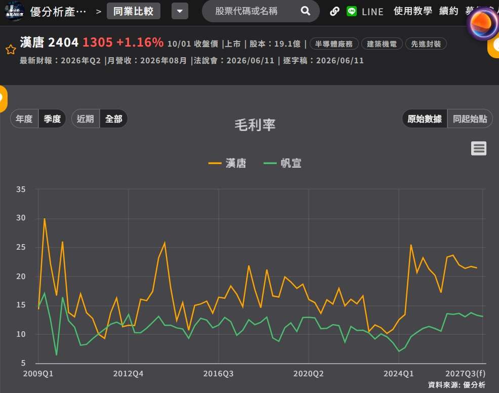Click the orange tab on left edge
Viewport: 499px width, 393px height.
(3, 99)
